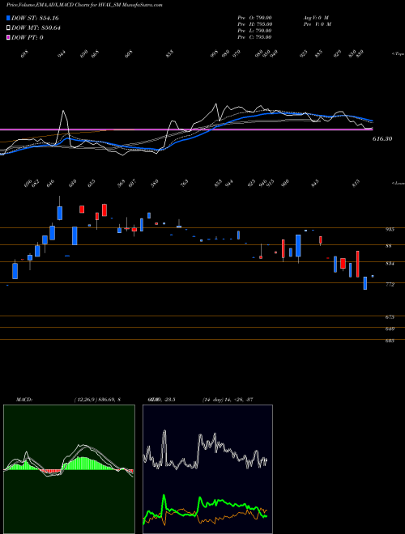This screenshot has height=534, width=405.
Task: Click the tall white EMA spike near left
Action: click(x=64, y=128)
